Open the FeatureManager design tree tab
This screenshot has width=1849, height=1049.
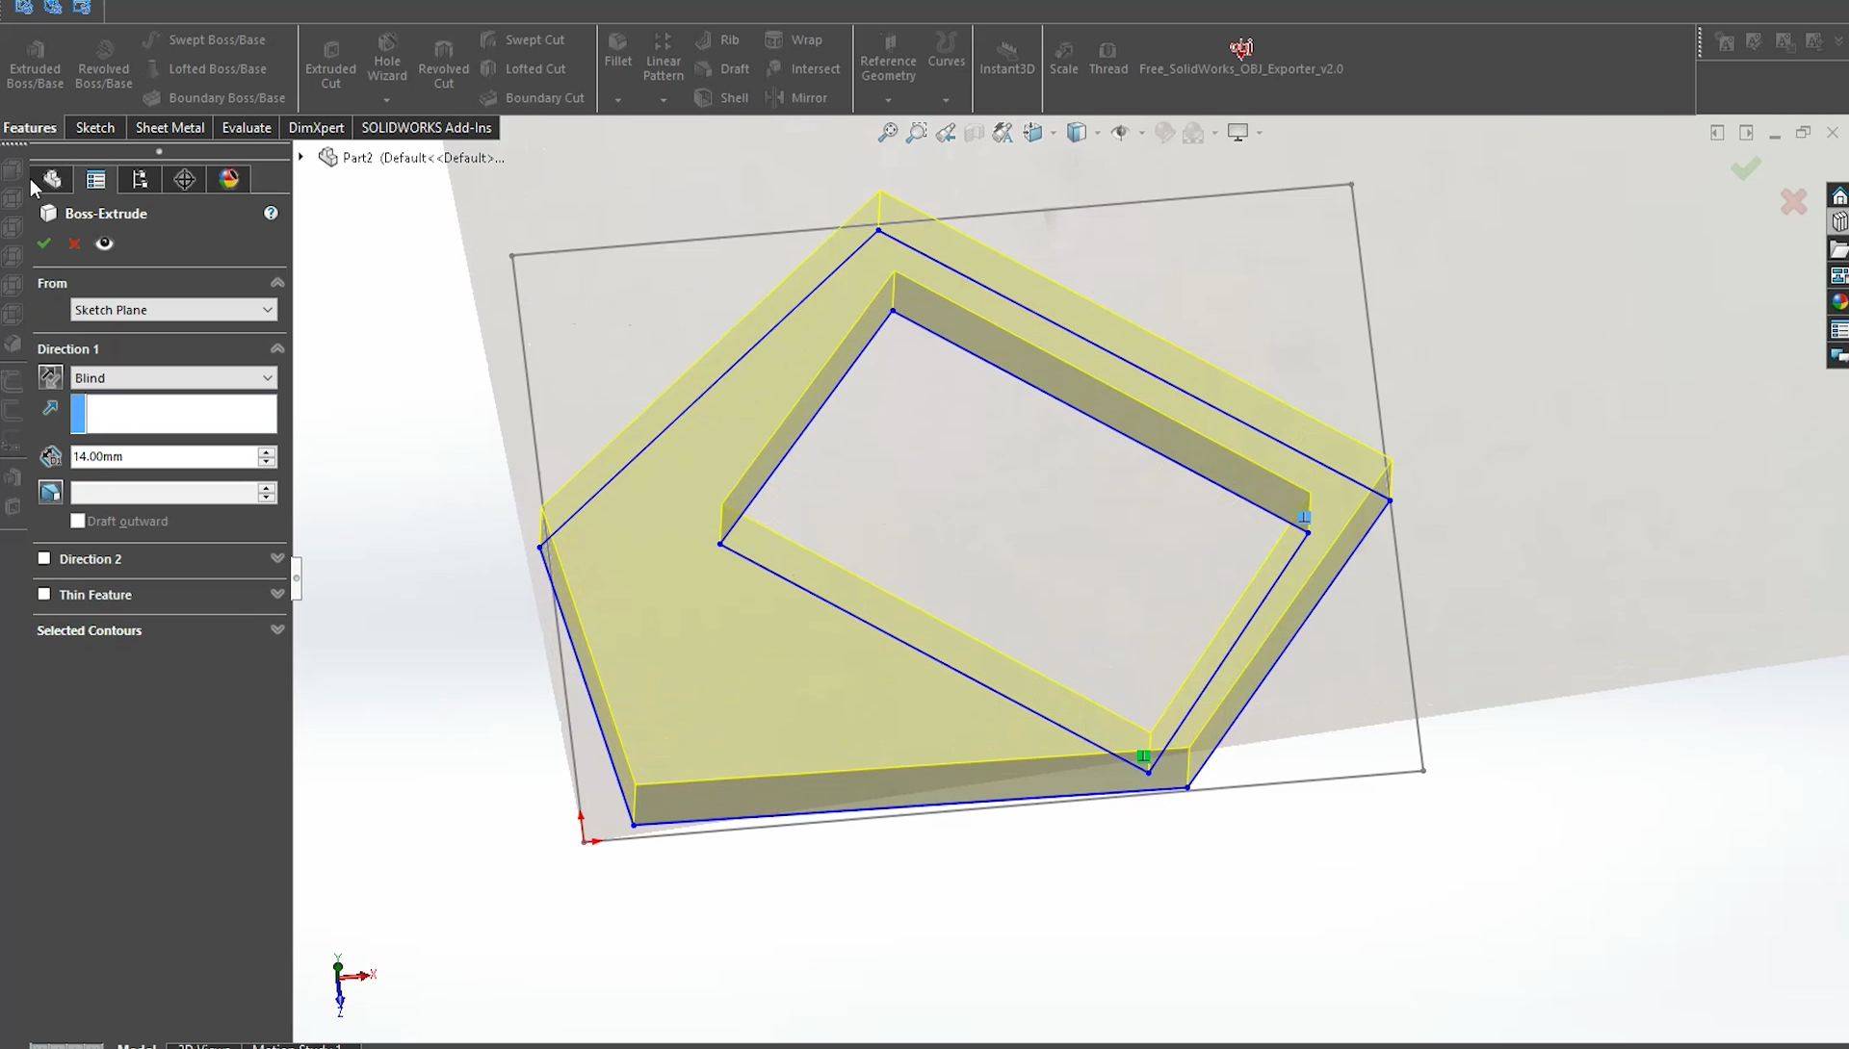tap(51, 179)
